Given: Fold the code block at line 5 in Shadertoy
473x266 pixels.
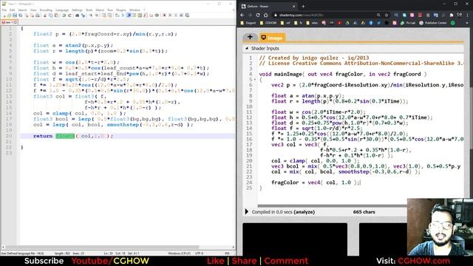Looking at the screenshot, I should tap(255, 80).
